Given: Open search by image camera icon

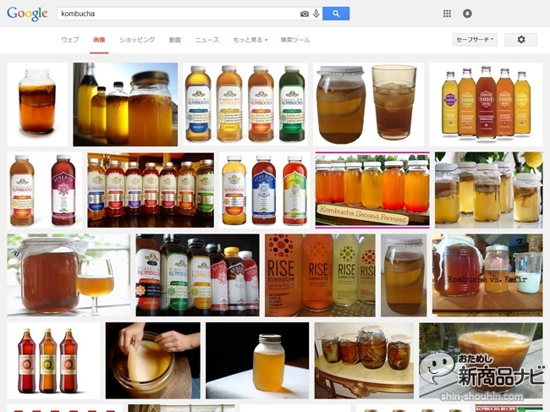Looking at the screenshot, I should tap(304, 14).
